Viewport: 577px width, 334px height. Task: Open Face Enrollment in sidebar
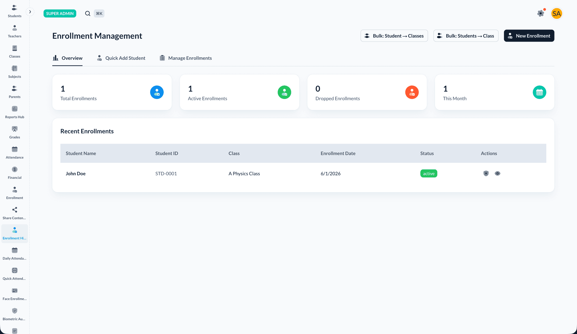click(x=15, y=294)
